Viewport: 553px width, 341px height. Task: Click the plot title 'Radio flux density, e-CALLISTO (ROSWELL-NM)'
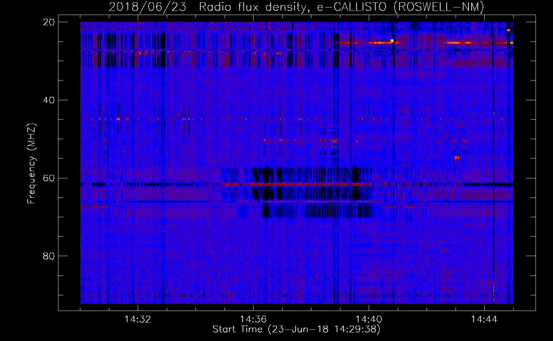(x=341, y=7)
